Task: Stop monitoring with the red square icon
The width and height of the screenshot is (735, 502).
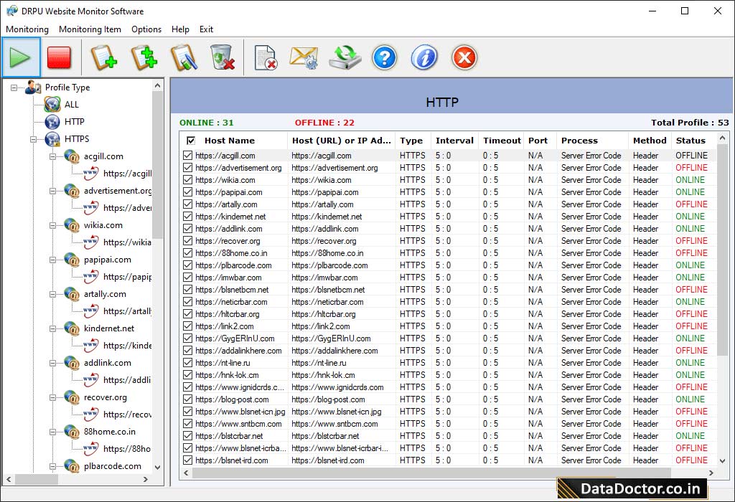Action: coord(59,57)
